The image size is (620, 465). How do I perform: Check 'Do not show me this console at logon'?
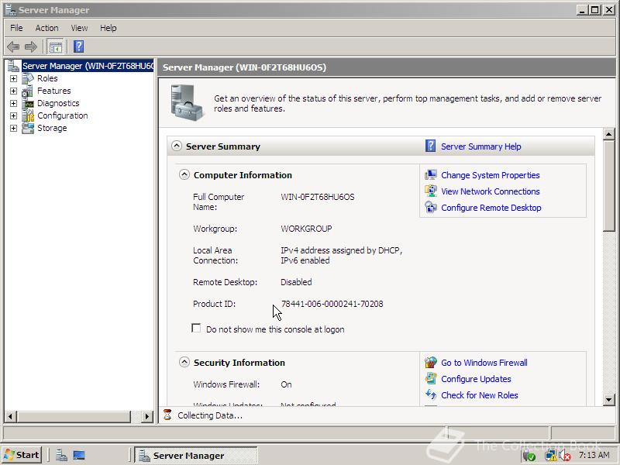(x=196, y=328)
